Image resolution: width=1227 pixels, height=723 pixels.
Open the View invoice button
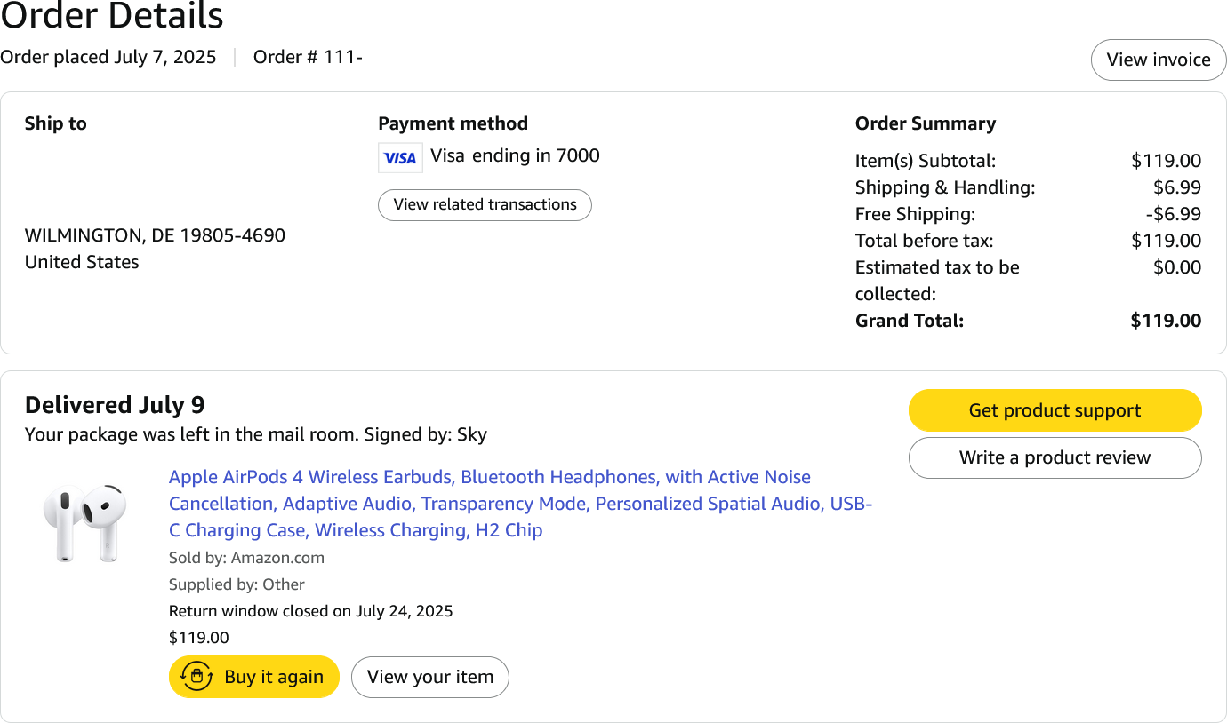1158,60
